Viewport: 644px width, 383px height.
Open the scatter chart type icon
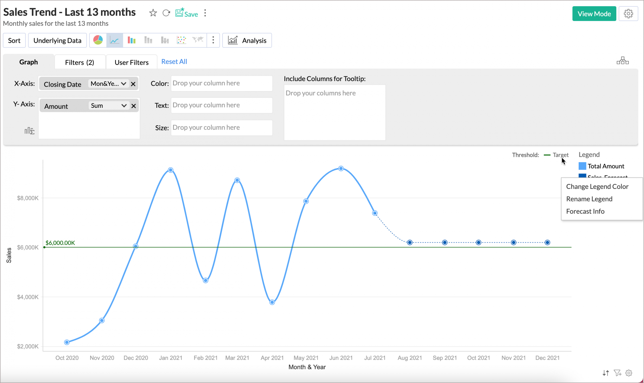click(x=181, y=40)
